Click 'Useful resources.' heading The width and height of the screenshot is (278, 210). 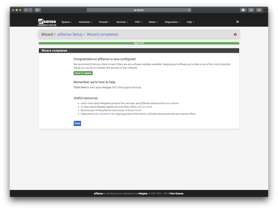86,98
